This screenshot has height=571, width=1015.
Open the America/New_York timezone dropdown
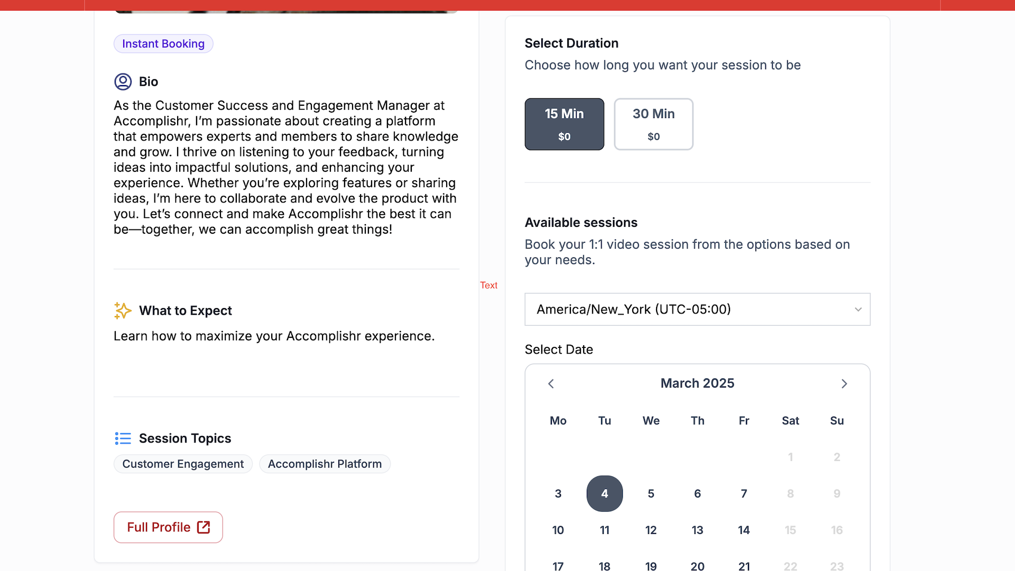tap(697, 309)
